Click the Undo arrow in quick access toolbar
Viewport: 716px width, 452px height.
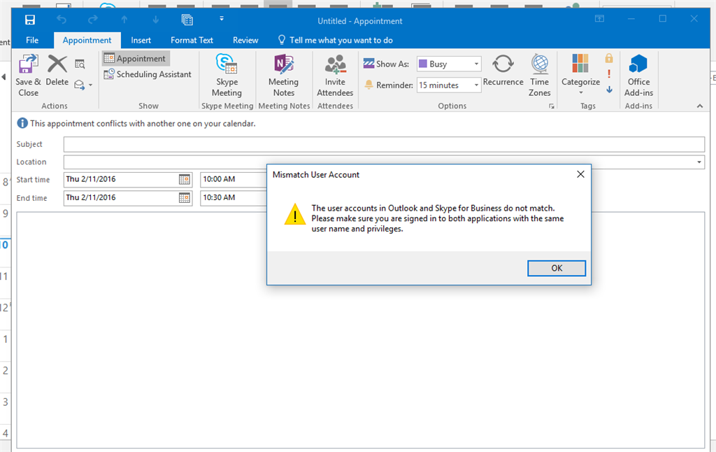tap(62, 20)
